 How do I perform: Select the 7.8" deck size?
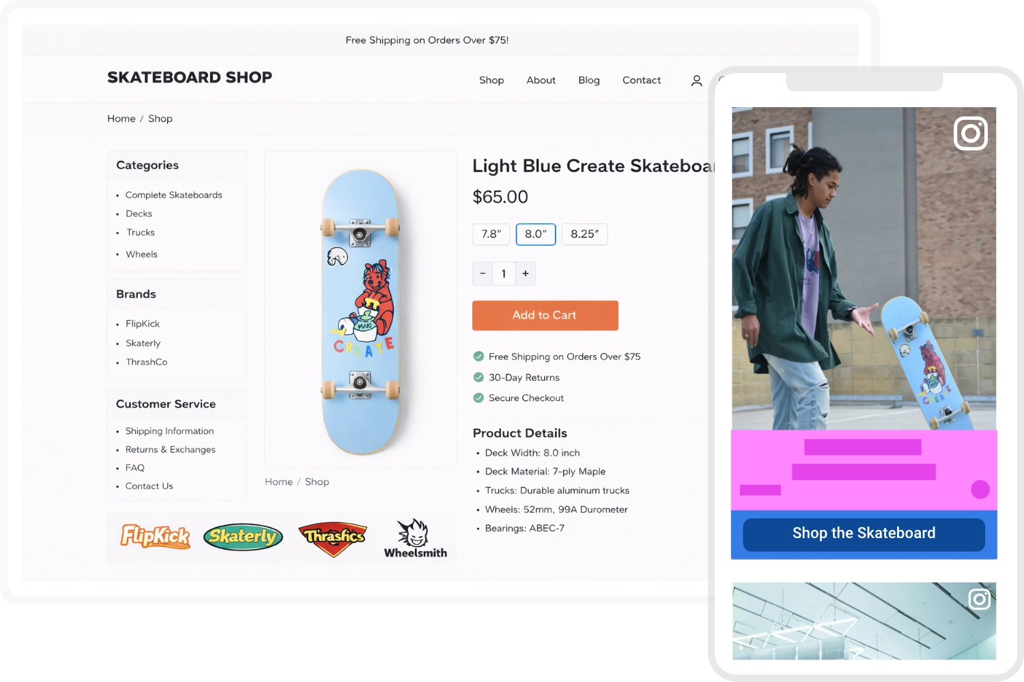[491, 234]
